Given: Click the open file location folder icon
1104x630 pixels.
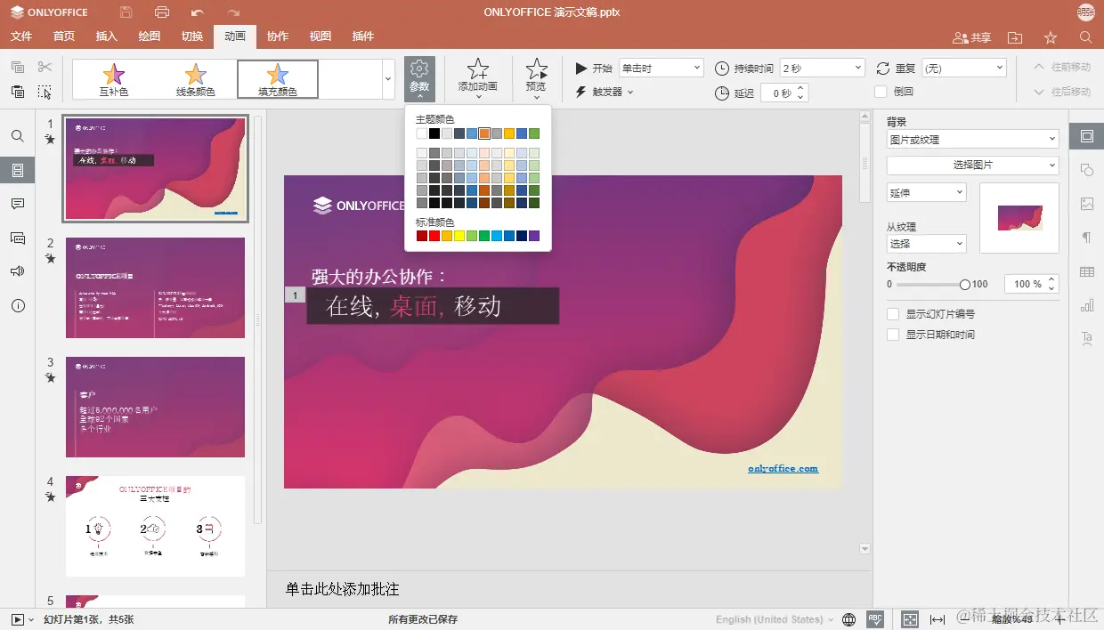Looking at the screenshot, I should tap(1015, 37).
